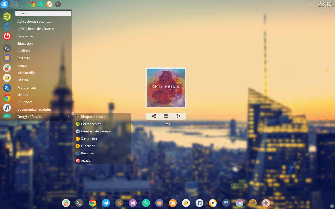Viewport: 335px width, 209px height.
Task: Open the yellow ghost app in the launcher sidebar
Action: pos(7,78)
